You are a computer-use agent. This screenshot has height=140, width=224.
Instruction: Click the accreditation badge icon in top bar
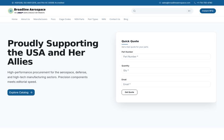[13, 3]
